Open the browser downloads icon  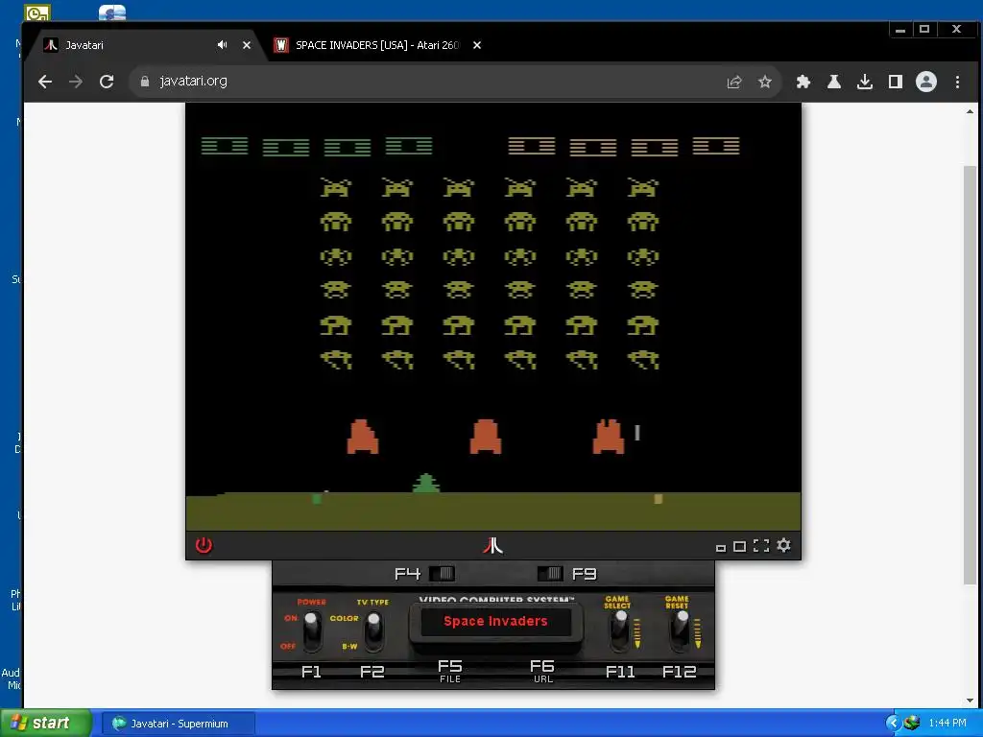[x=865, y=82]
